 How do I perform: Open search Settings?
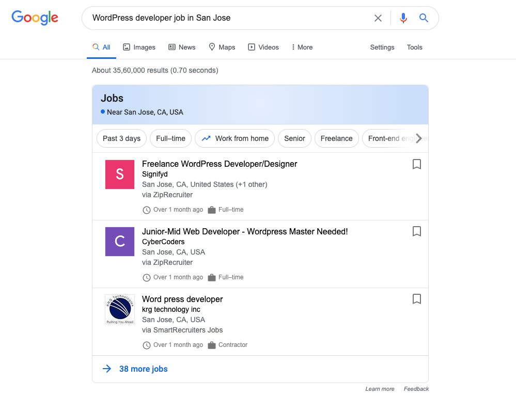pyautogui.click(x=382, y=47)
